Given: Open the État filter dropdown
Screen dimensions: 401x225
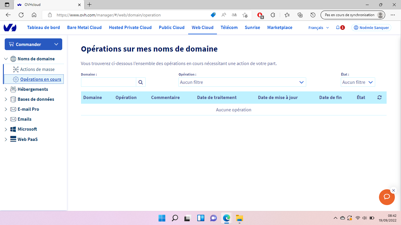Looking at the screenshot, I should [x=358, y=82].
